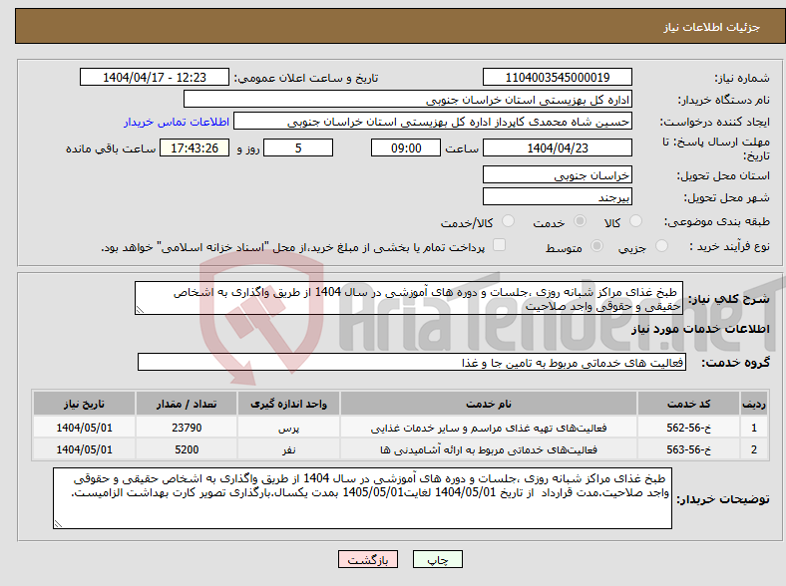Click the ارائه آشامیدنی ها service name cell
Screen dimensions: 786x586
point(489,449)
